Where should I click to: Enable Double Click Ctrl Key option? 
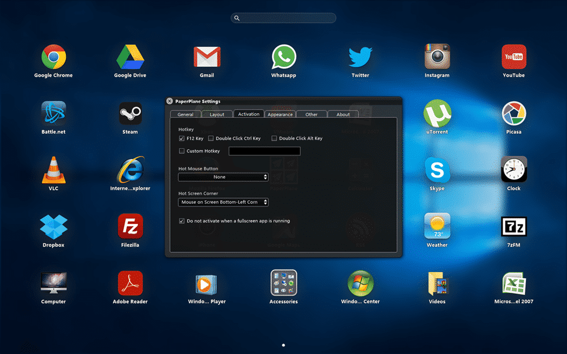(211, 138)
